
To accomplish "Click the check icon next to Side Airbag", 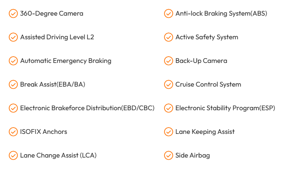I will [169, 155].
